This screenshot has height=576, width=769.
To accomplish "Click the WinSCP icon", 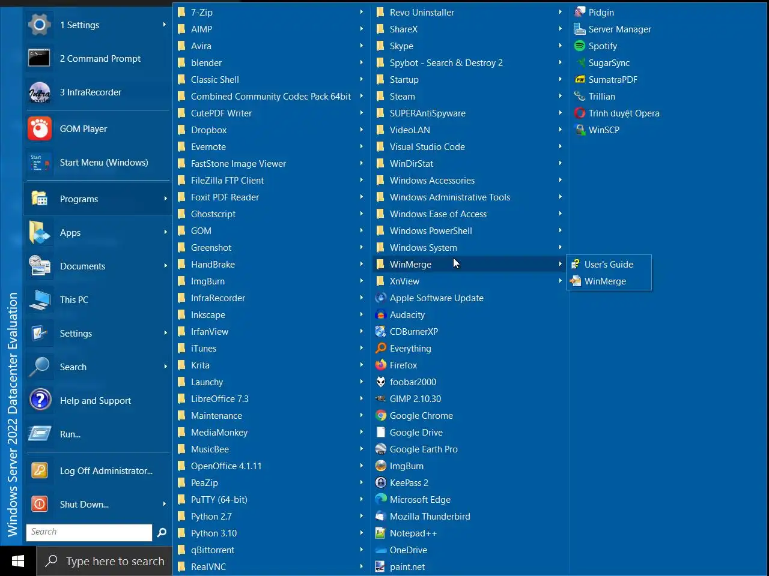I will (579, 130).
